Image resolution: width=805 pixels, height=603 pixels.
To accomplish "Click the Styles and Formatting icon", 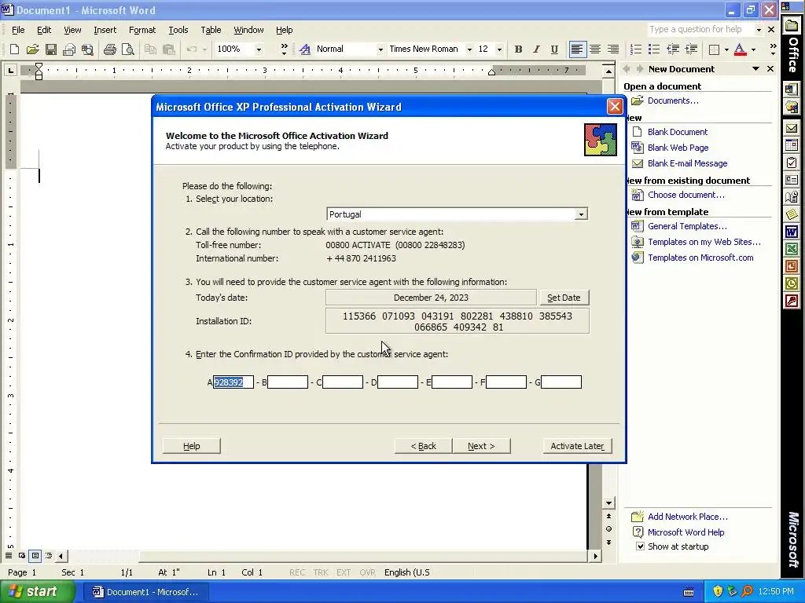I will [x=304, y=49].
